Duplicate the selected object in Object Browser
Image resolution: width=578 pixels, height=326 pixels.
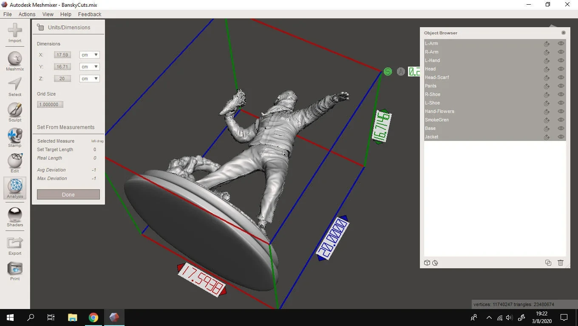click(548, 263)
